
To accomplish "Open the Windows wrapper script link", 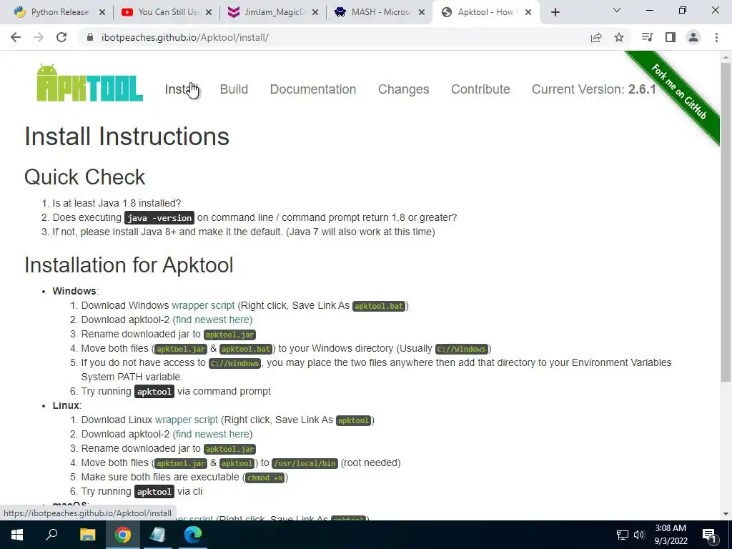I will pyautogui.click(x=203, y=305).
